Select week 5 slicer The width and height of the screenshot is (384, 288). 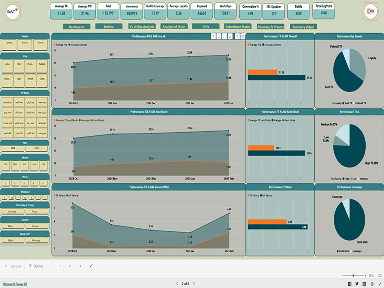pos(43,183)
